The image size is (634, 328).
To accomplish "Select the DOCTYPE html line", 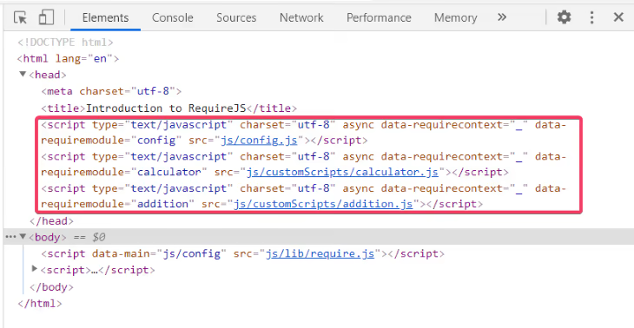I will pos(65,43).
